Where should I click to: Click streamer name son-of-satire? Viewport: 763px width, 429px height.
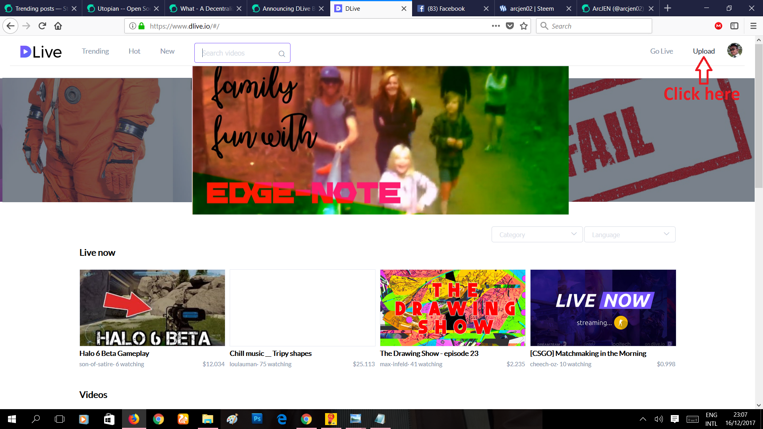tap(96, 364)
